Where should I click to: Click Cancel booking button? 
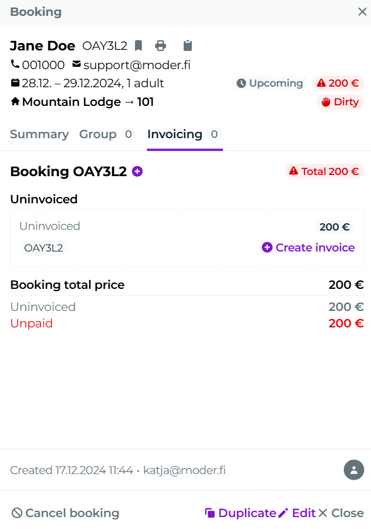click(x=65, y=513)
